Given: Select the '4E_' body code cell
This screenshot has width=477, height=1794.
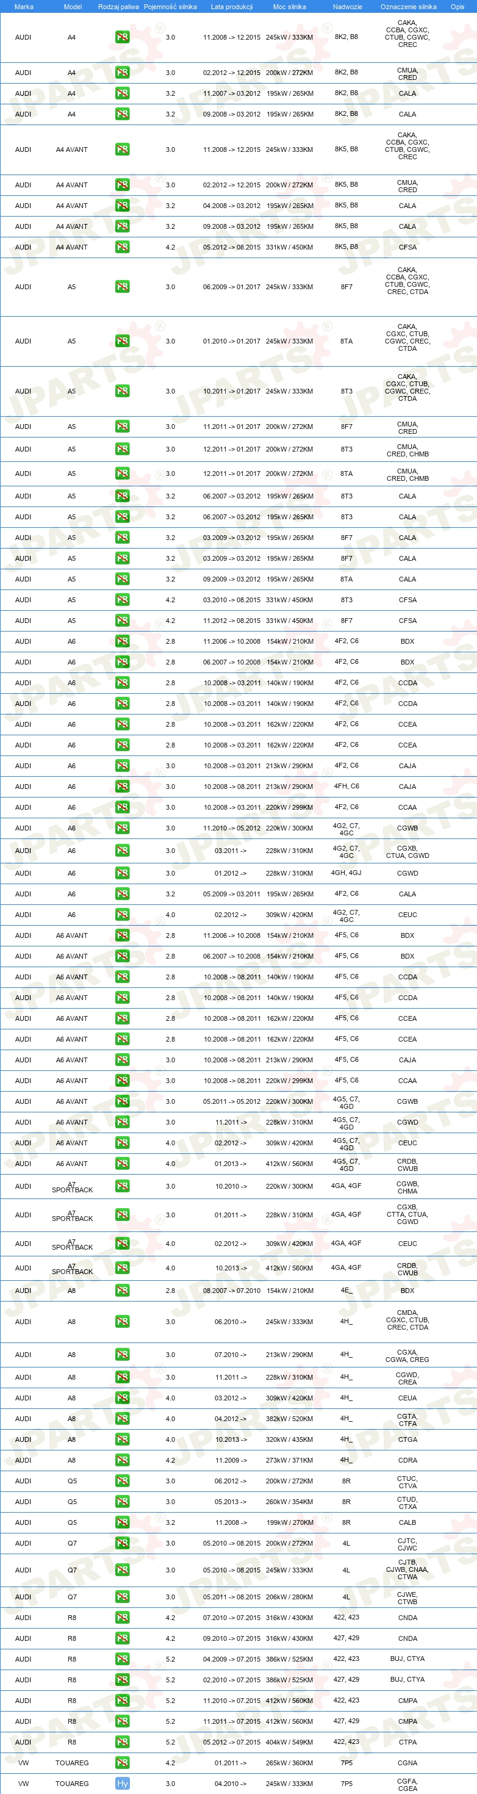Looking at the screenshot, I should [346, 1291].
